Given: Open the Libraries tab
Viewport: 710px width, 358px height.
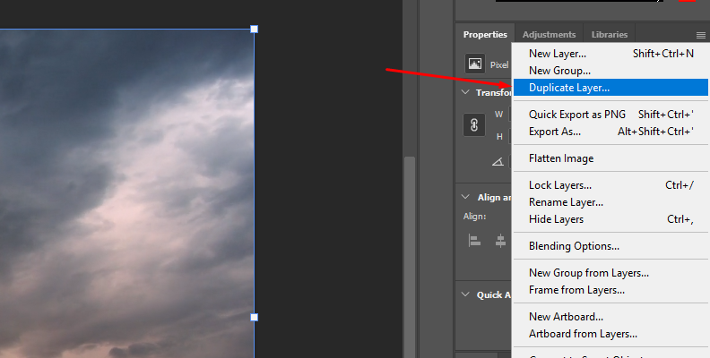Looking at the screenshot, I should [610, 35].
